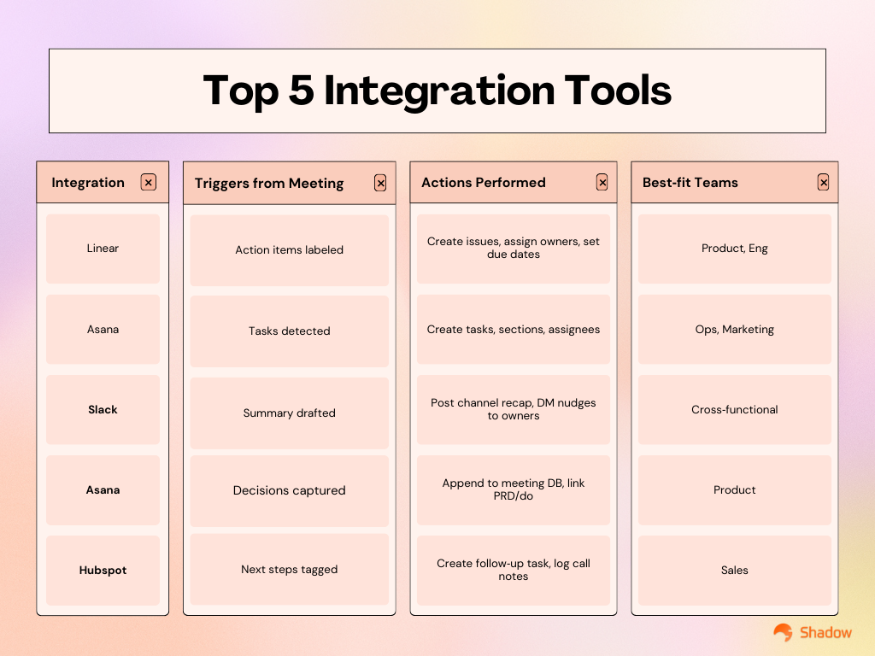This screenshot has width=875, height=656.
Task: Open the Linear card
Action: [103, 248]
